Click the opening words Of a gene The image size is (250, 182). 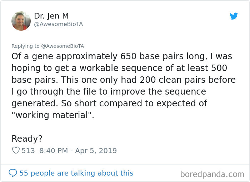pos(32,56)
